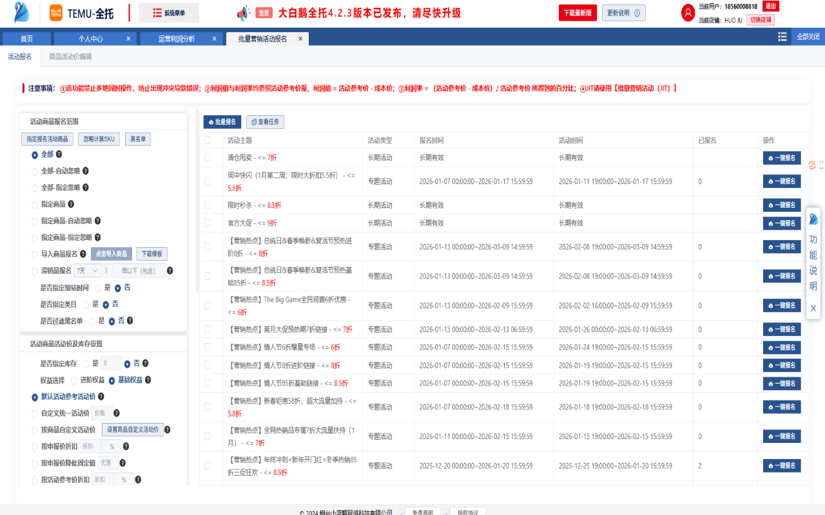The height and width of the screenshot is (515, 825).
Task: Tick the checkbox for 清仓甩卖 row
Action: (208, 158)
